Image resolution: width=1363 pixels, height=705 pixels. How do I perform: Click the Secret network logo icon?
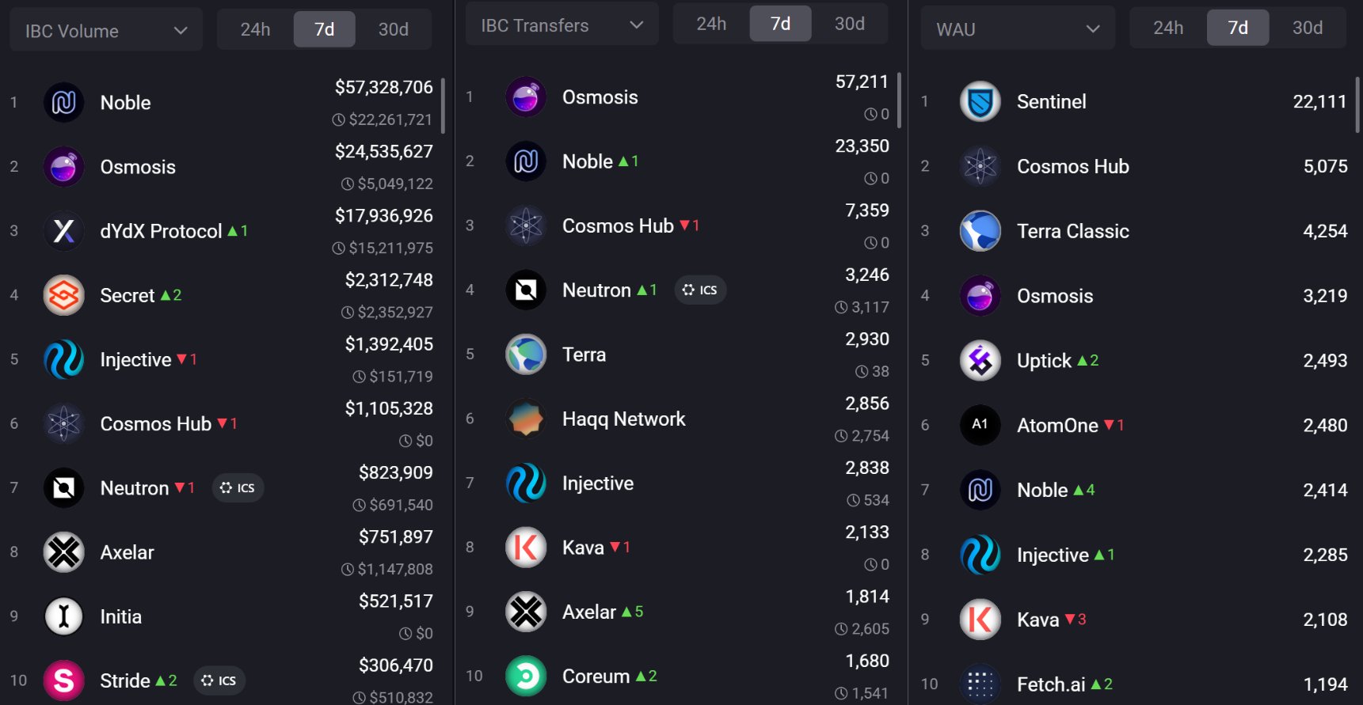pyautogui.click(x=64, y=295)
